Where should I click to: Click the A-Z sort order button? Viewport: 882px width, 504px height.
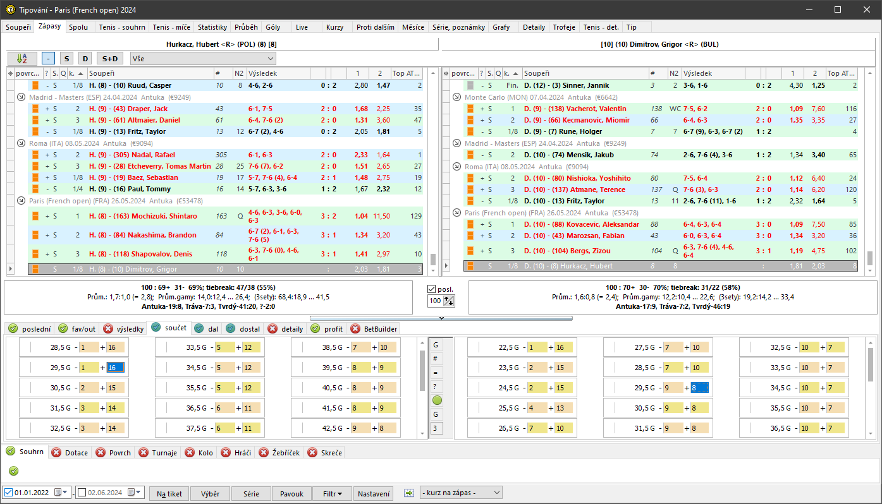[x=22, y=59]
